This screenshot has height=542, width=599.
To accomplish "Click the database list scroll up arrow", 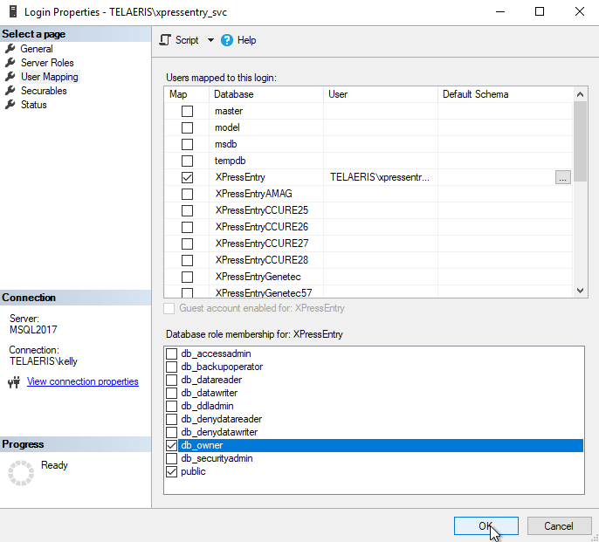I will point(580,94).
